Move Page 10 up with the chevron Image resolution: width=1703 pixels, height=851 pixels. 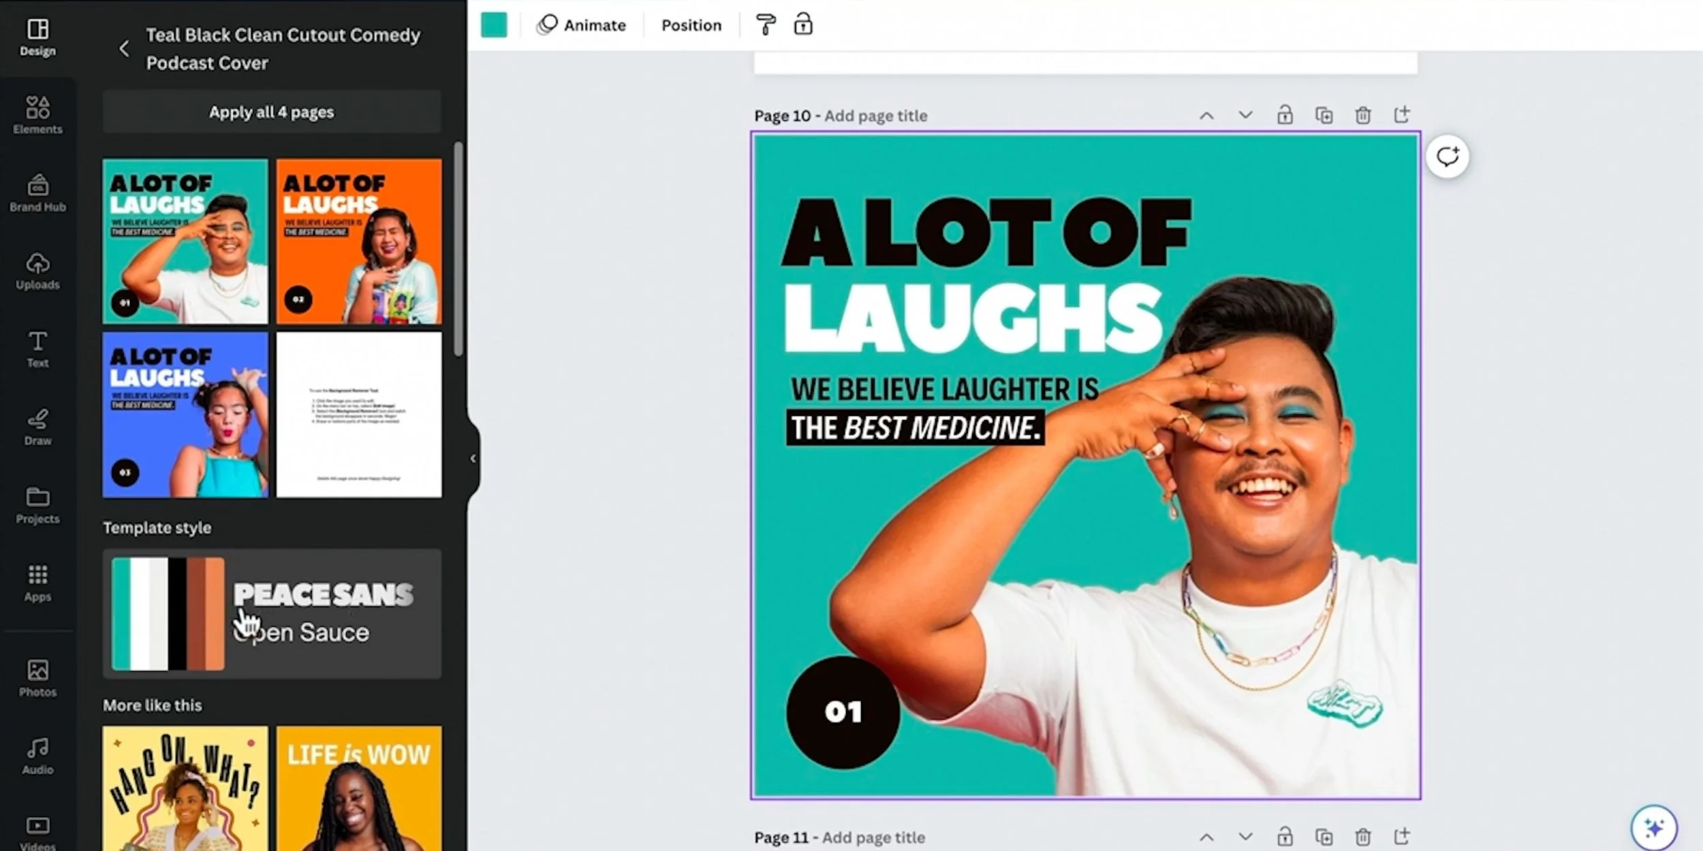1206,115
